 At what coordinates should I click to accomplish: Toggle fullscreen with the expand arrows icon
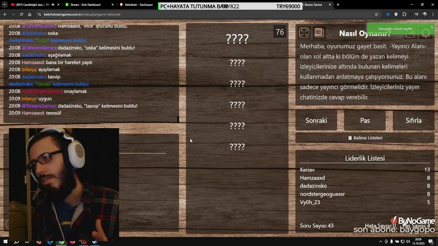[x=304, y=33]
